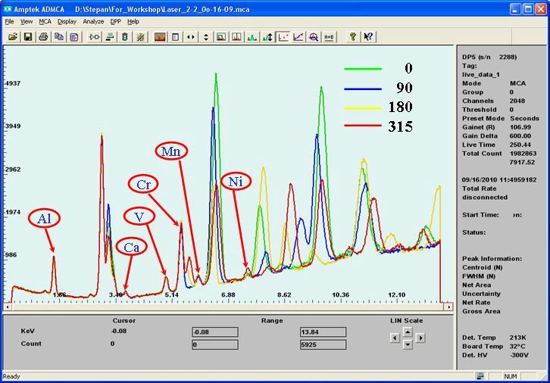Click the orange-red spectrum picture toolbar icon

160,37
